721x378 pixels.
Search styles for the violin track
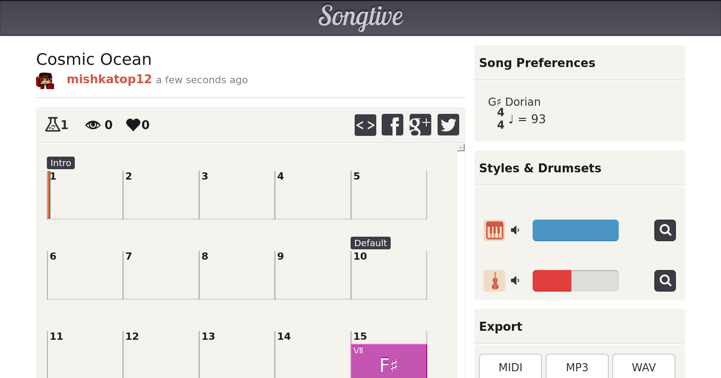[x=665, y=281]
